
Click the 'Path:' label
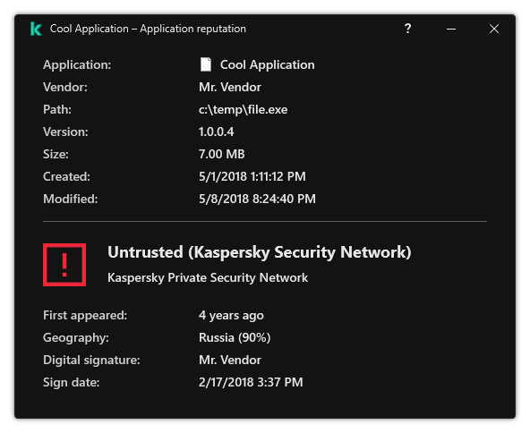pos(57,109)
